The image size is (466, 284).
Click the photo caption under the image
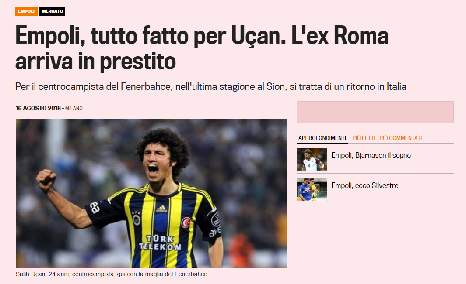tap(112, 274)
